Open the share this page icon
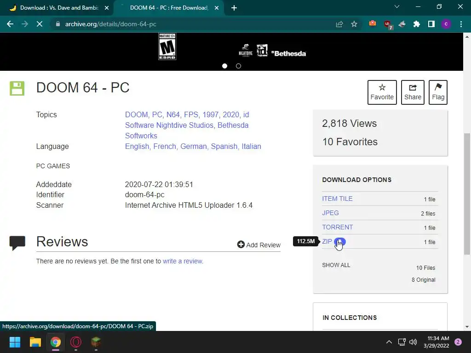Image resolution: width=471 pixels, height=353 pixels. tap(339, 24)
